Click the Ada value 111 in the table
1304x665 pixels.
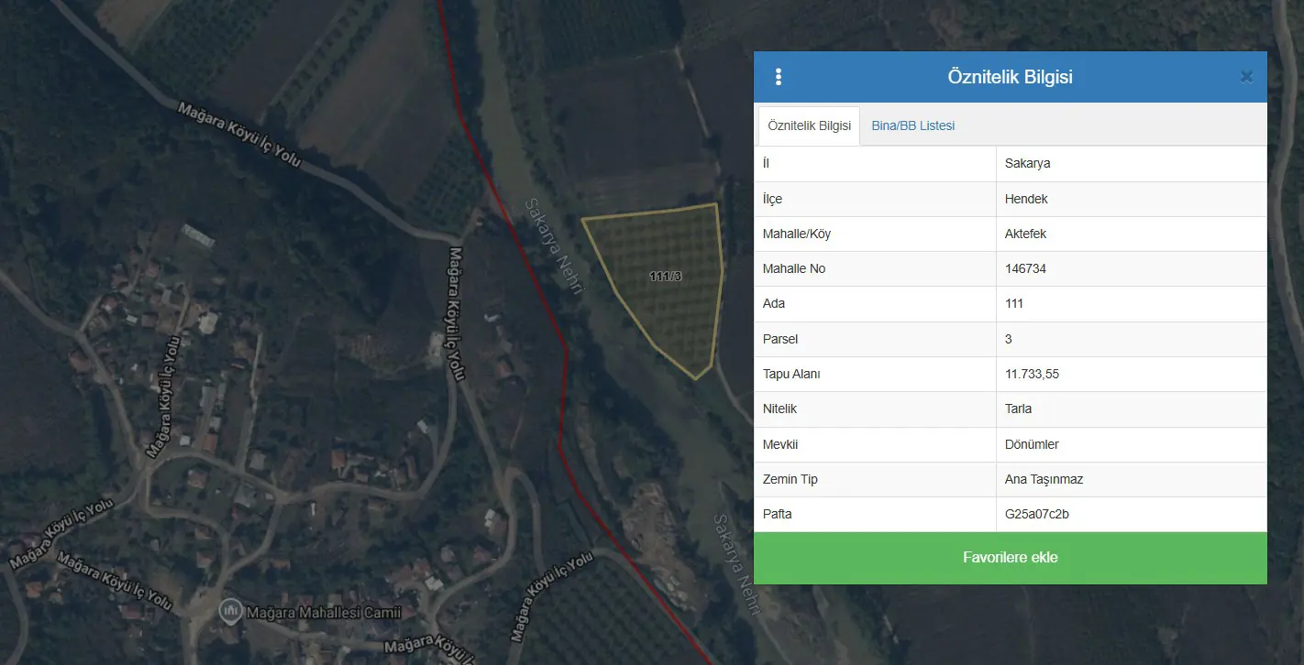(x=1014, y=303)
